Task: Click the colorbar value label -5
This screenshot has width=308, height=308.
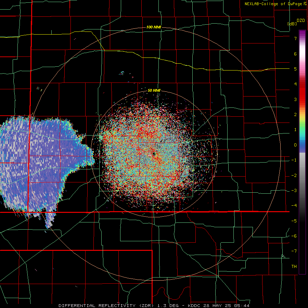Action: tap(294, 221)
